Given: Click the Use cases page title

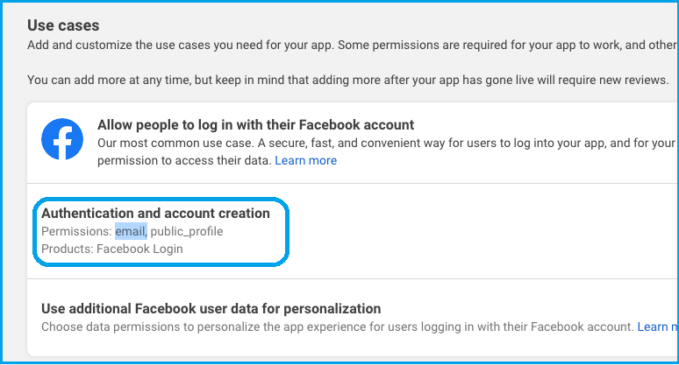Looking at the screenshot, I should click(63, 25).
